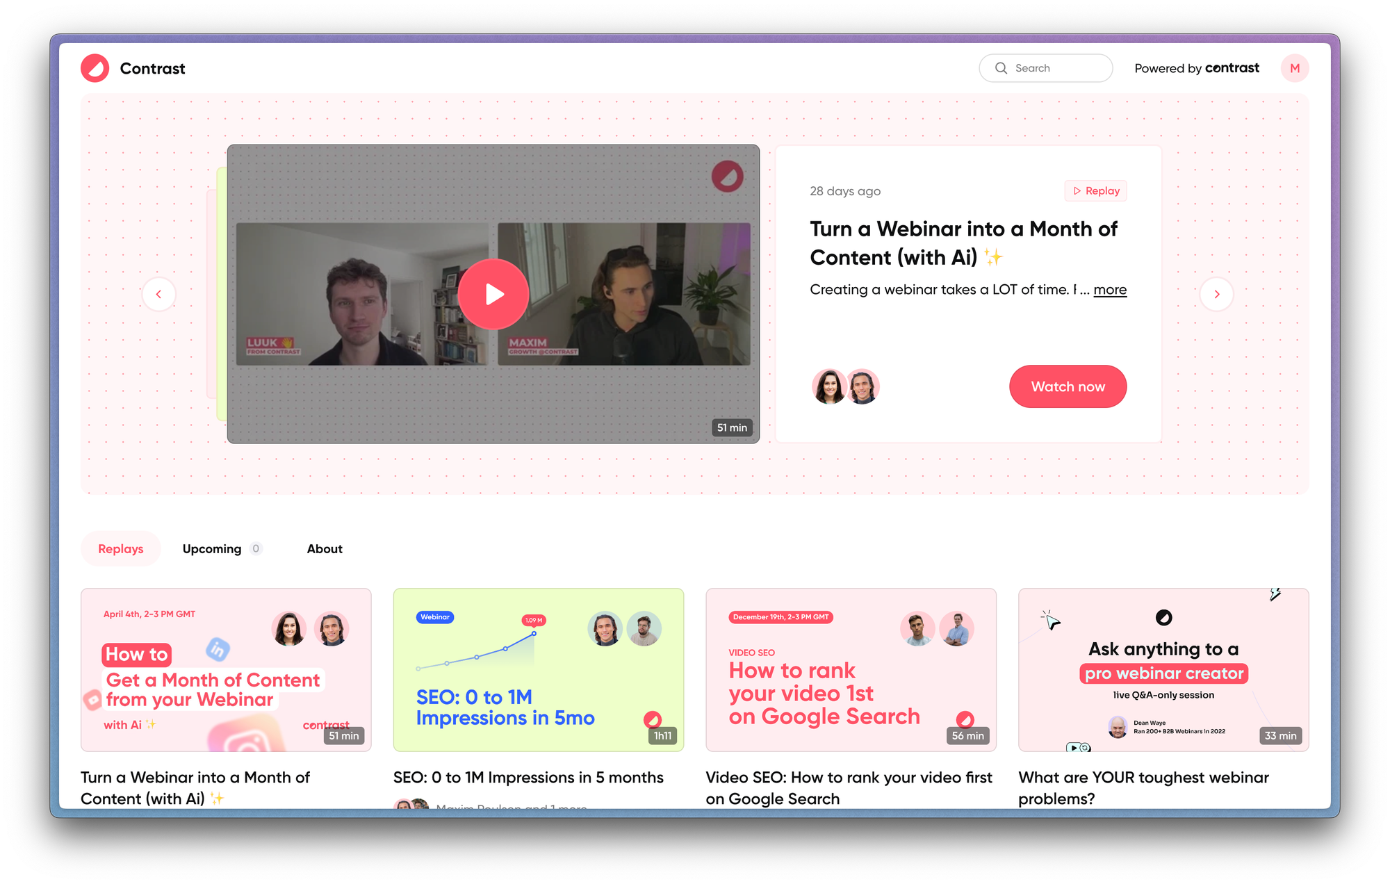
Task: Click the impressions growth chart on the SEO card
Action: pos(476,657)
